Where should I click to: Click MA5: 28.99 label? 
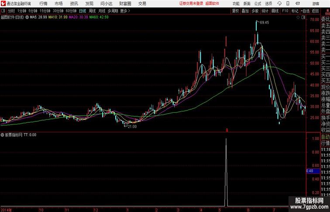pos(38,17)
